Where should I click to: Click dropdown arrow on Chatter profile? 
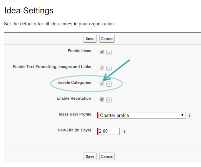182,115
